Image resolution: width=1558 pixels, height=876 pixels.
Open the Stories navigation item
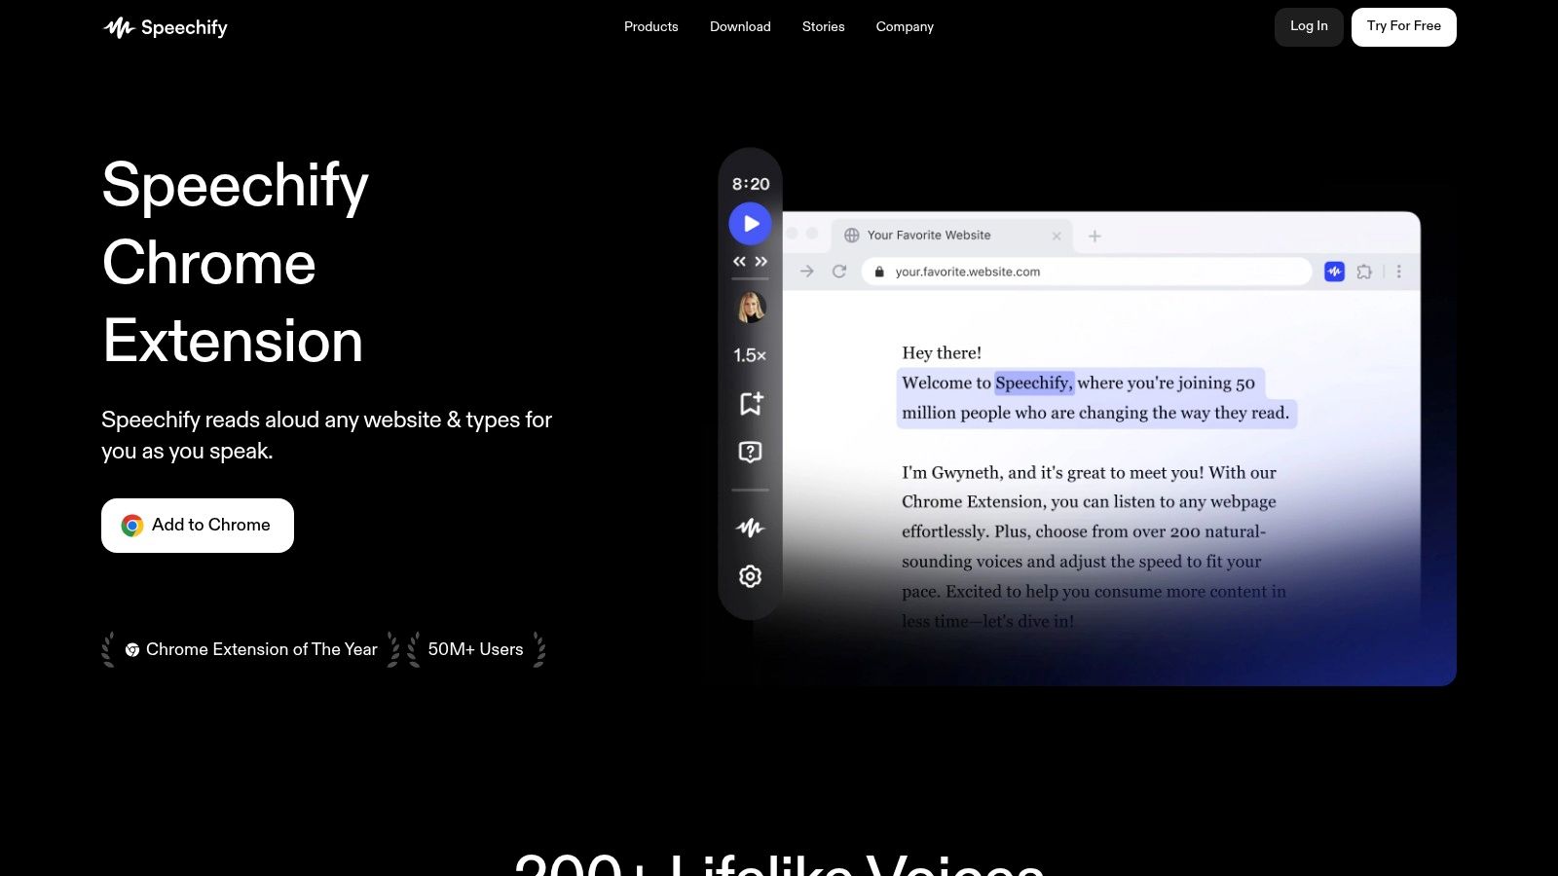[x=823, y=26]
